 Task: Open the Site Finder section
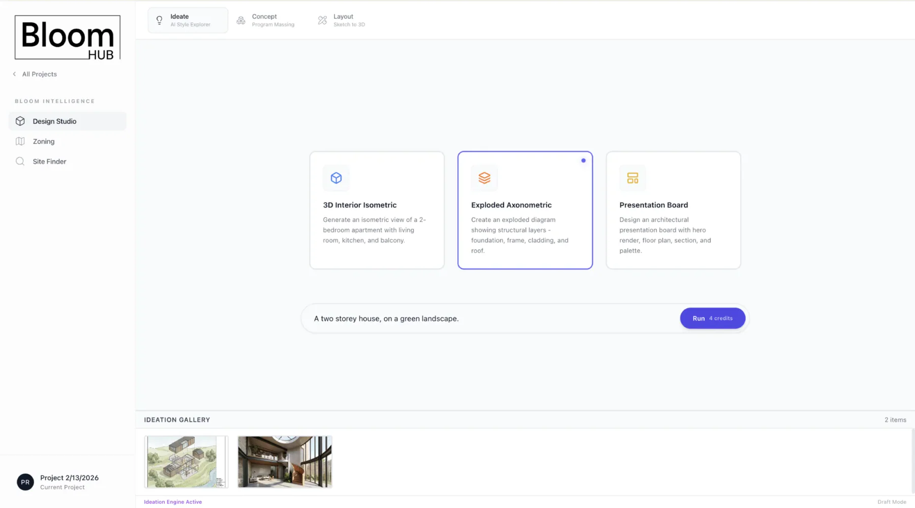pyautogui.click(x=68, y=162)
